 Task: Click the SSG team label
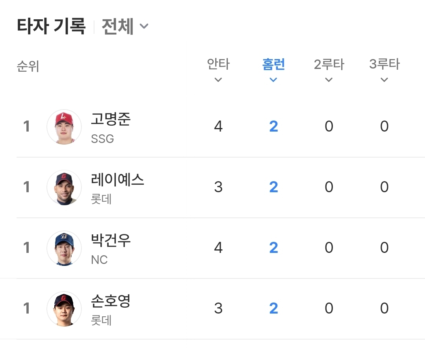click(x=102, y=139)
